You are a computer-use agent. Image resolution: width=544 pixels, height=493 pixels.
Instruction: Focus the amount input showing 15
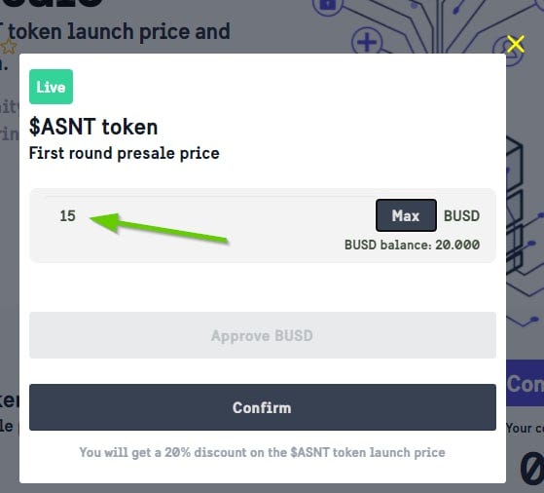(x=208, y=215)
